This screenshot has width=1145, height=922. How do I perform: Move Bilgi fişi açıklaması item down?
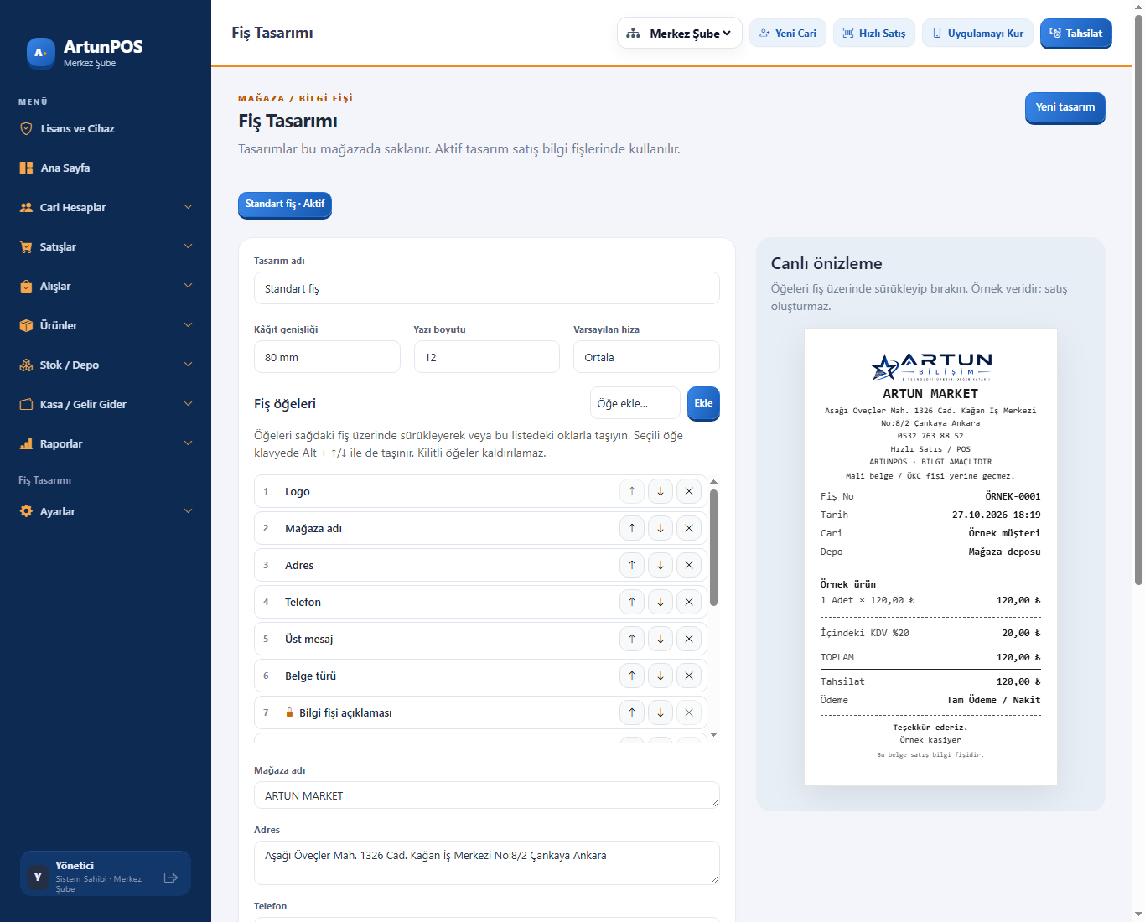661,712
